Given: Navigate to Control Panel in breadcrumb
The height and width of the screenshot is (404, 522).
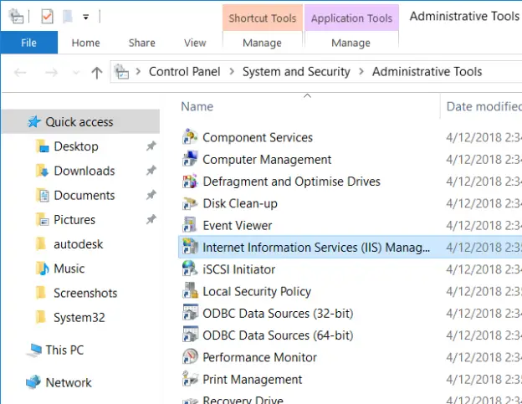Looking at the screenshot, I should pyautogui.click(x=184, y=72).
